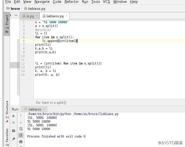Toggle the 1: Project tool window

[7, 24]
